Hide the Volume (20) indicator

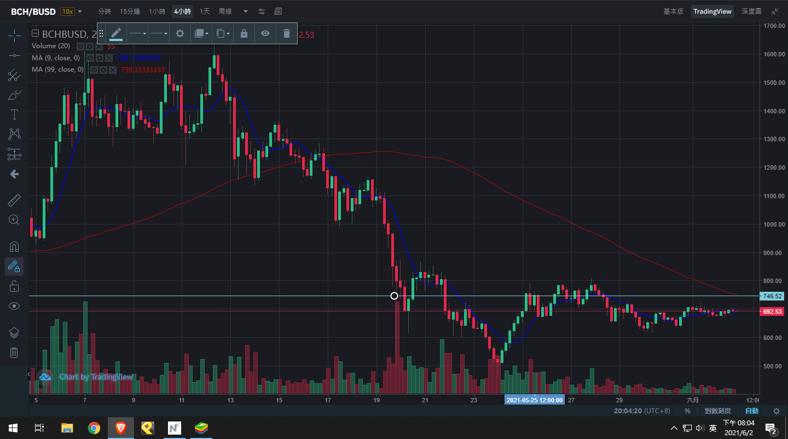pos(80,47)
